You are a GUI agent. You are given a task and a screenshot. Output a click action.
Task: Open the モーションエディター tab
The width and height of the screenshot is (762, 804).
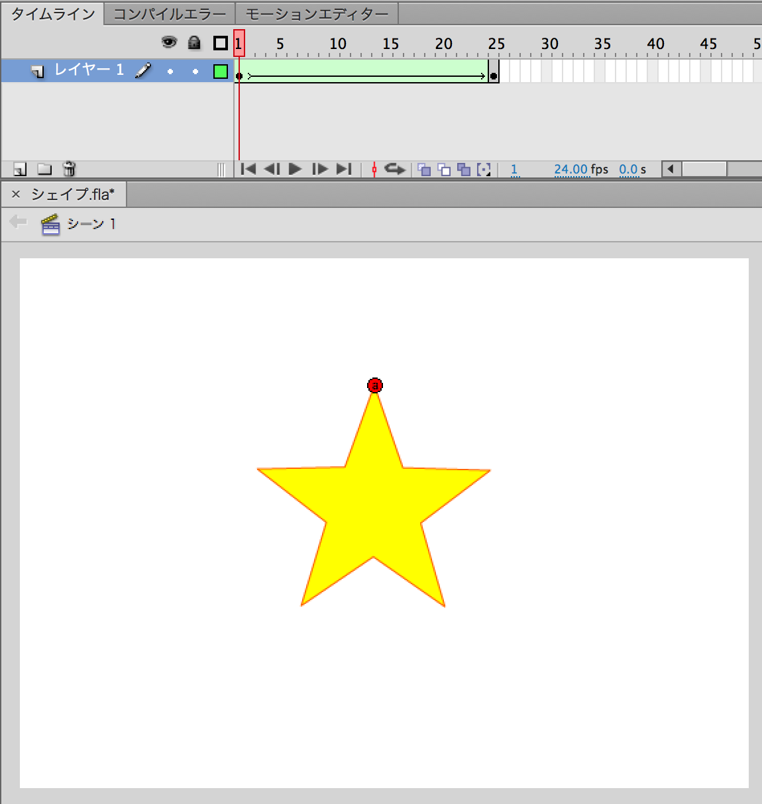pos(317,14)
